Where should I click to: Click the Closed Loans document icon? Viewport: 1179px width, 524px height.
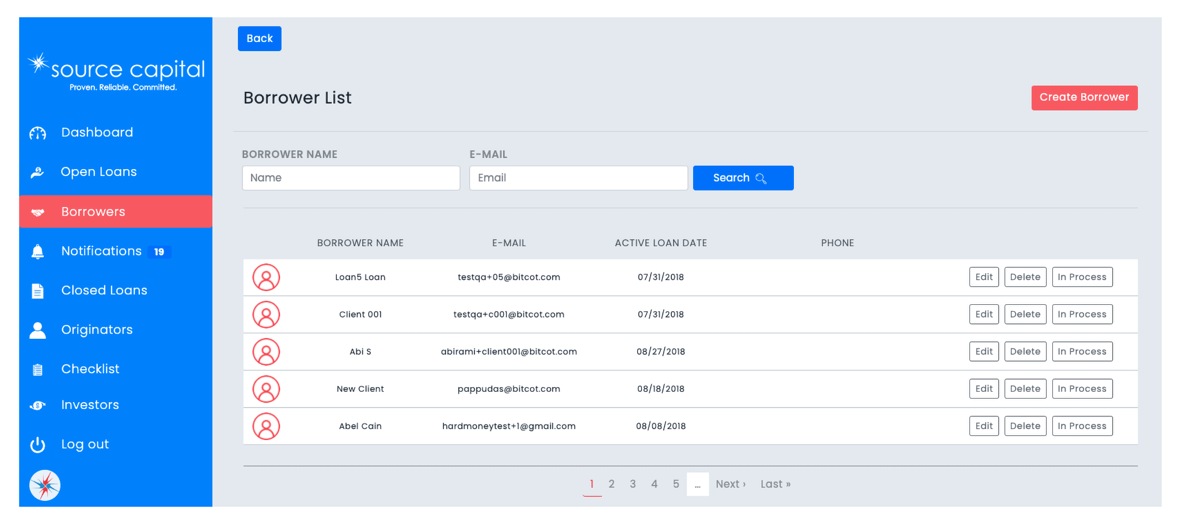(37, 291)
